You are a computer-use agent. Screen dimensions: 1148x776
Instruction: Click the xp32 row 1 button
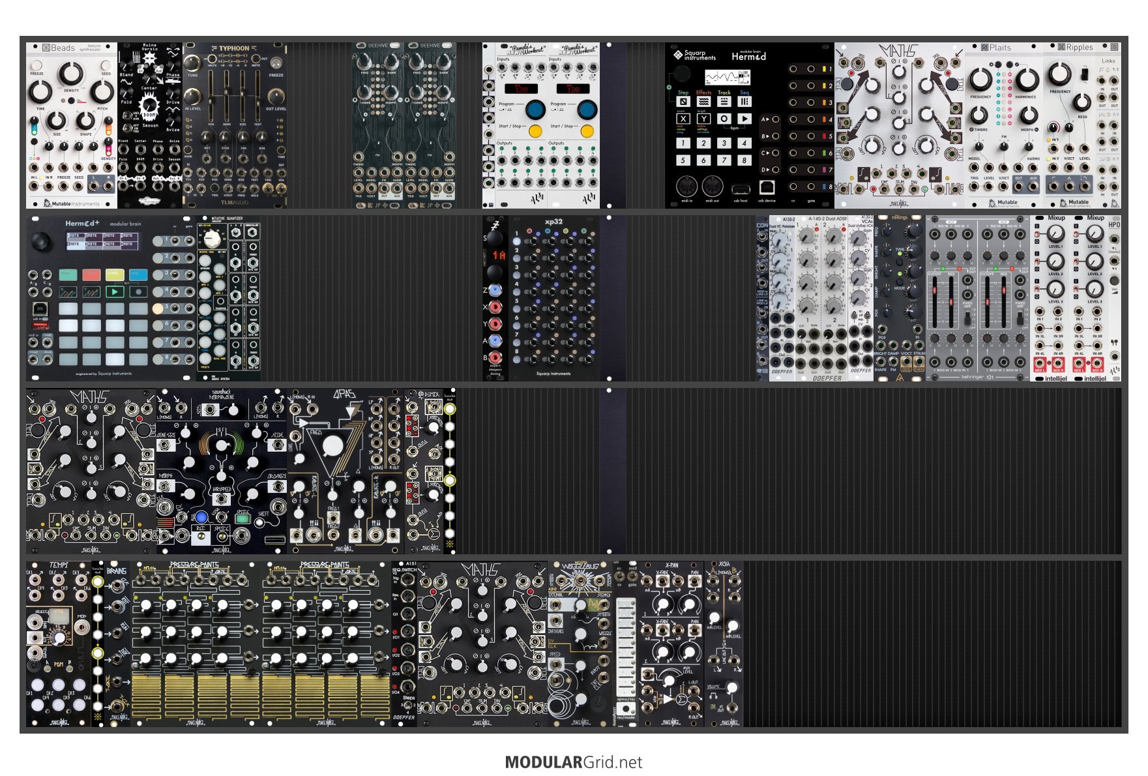tap(517, 241)
